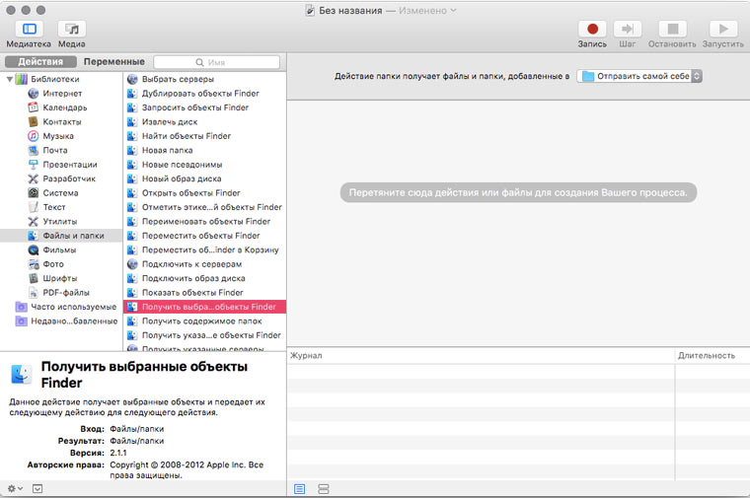Select the Утилиты library category
The image size is (750, 498).
tap(59, 222)
